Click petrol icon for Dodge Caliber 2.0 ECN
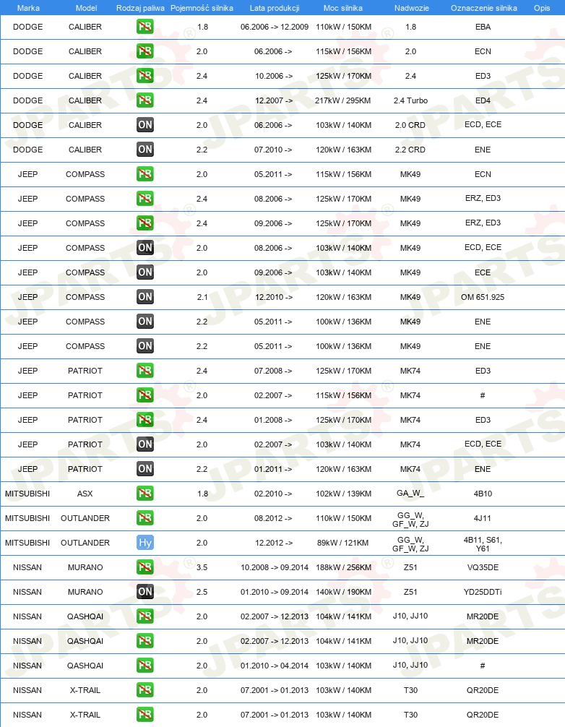This screenshot has height=727, width=565. tap(145, 51)
